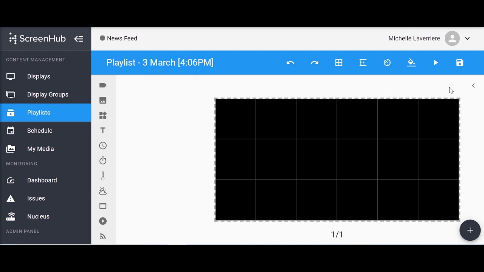Click the playlist title text

[x=160, y=63]
